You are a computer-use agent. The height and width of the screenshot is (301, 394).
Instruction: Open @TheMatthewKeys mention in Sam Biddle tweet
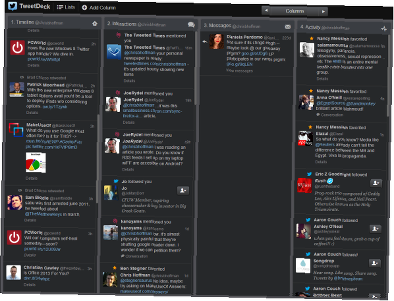pyautogui.click(x=43, y=214)
